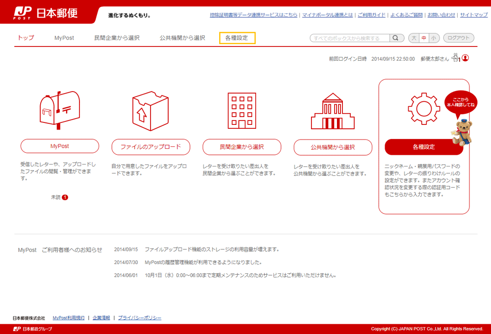Click the last login time 2014/09/15 22:50:00
The width and height of the screenshot is (491, 334).
tap(393, 59)
